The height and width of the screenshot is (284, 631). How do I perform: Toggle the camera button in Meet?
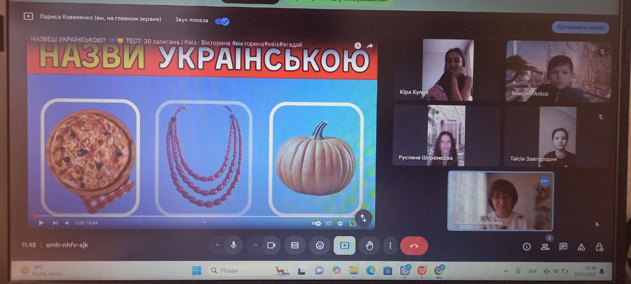click(x=271, y=245)
